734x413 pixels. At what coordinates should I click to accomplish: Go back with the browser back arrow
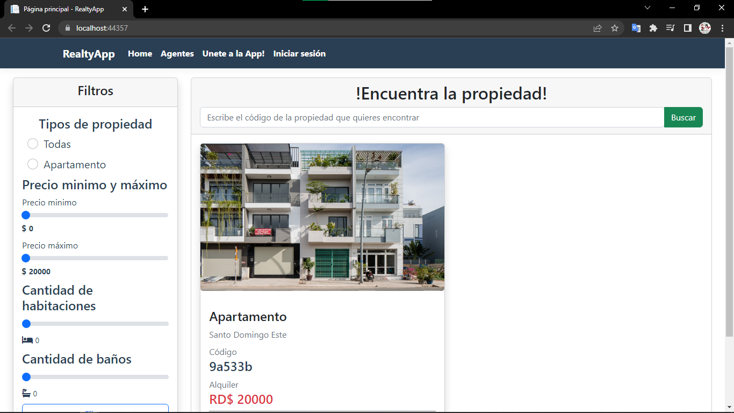pos(12,28)
